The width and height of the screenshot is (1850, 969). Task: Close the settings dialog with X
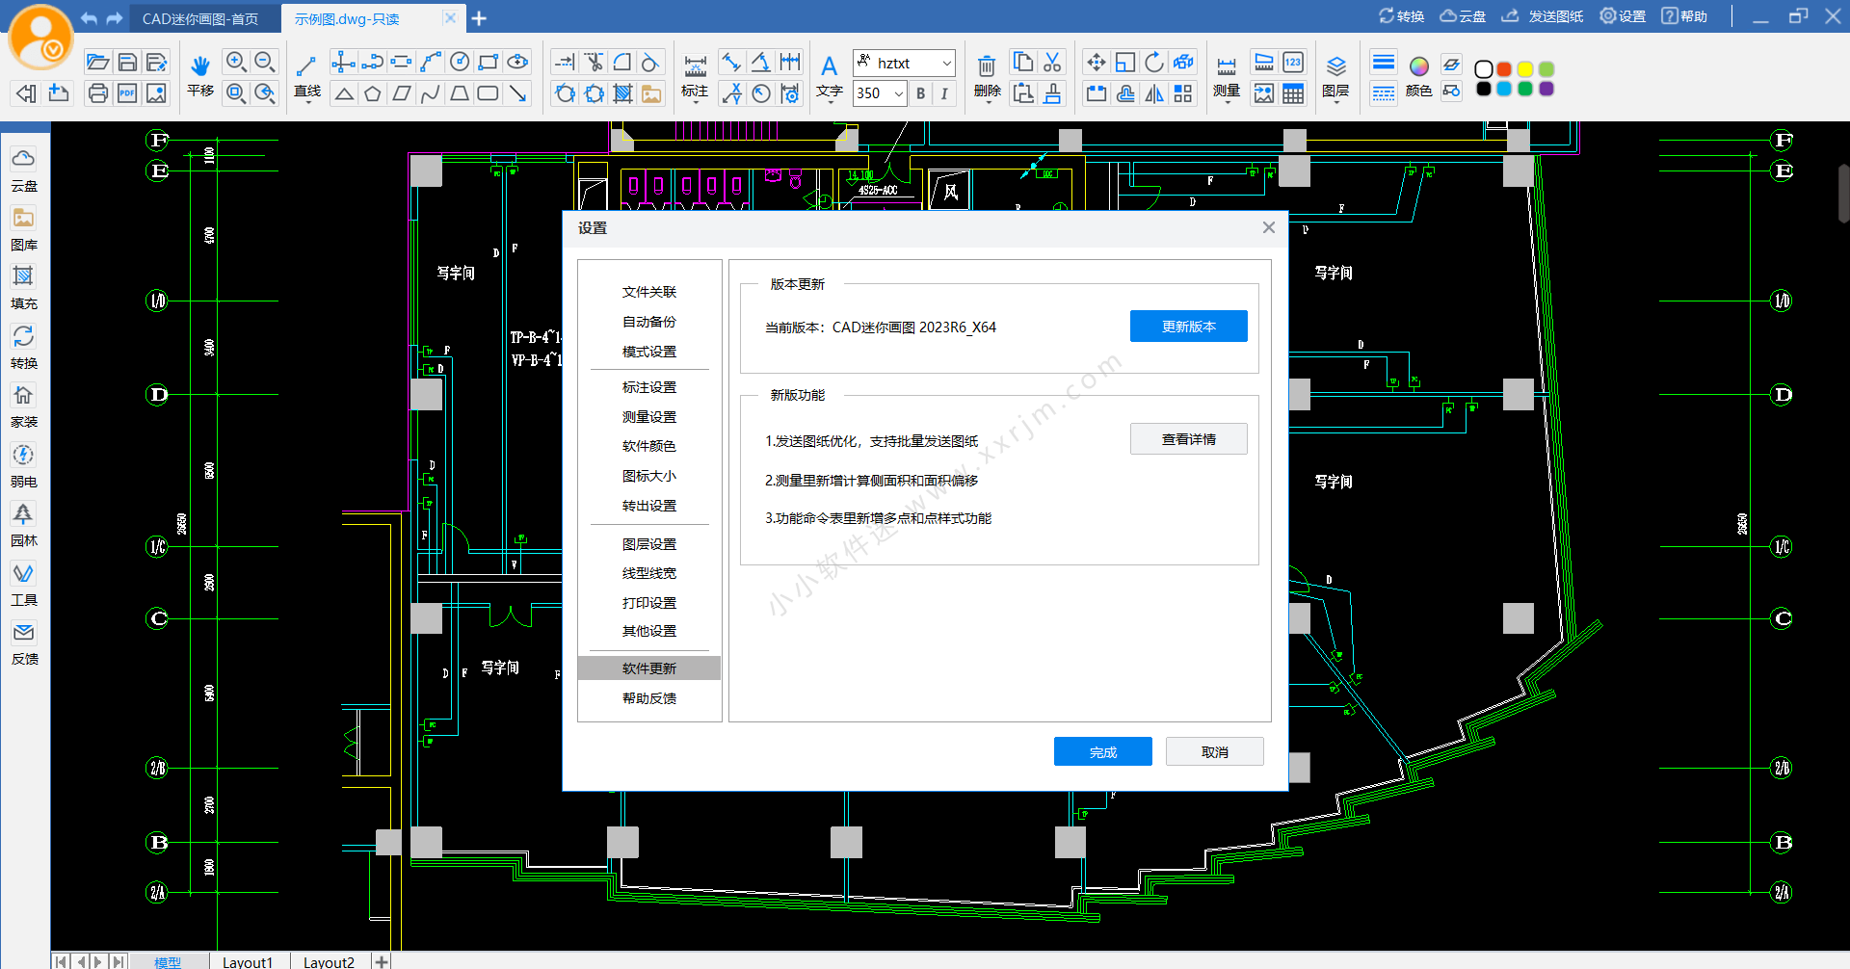(1268, 227)
